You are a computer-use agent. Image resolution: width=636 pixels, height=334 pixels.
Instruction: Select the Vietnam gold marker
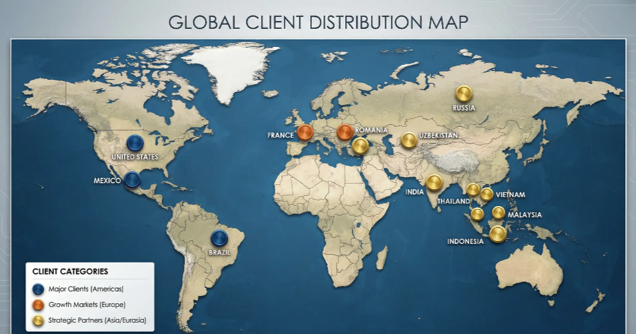(487, 194)
